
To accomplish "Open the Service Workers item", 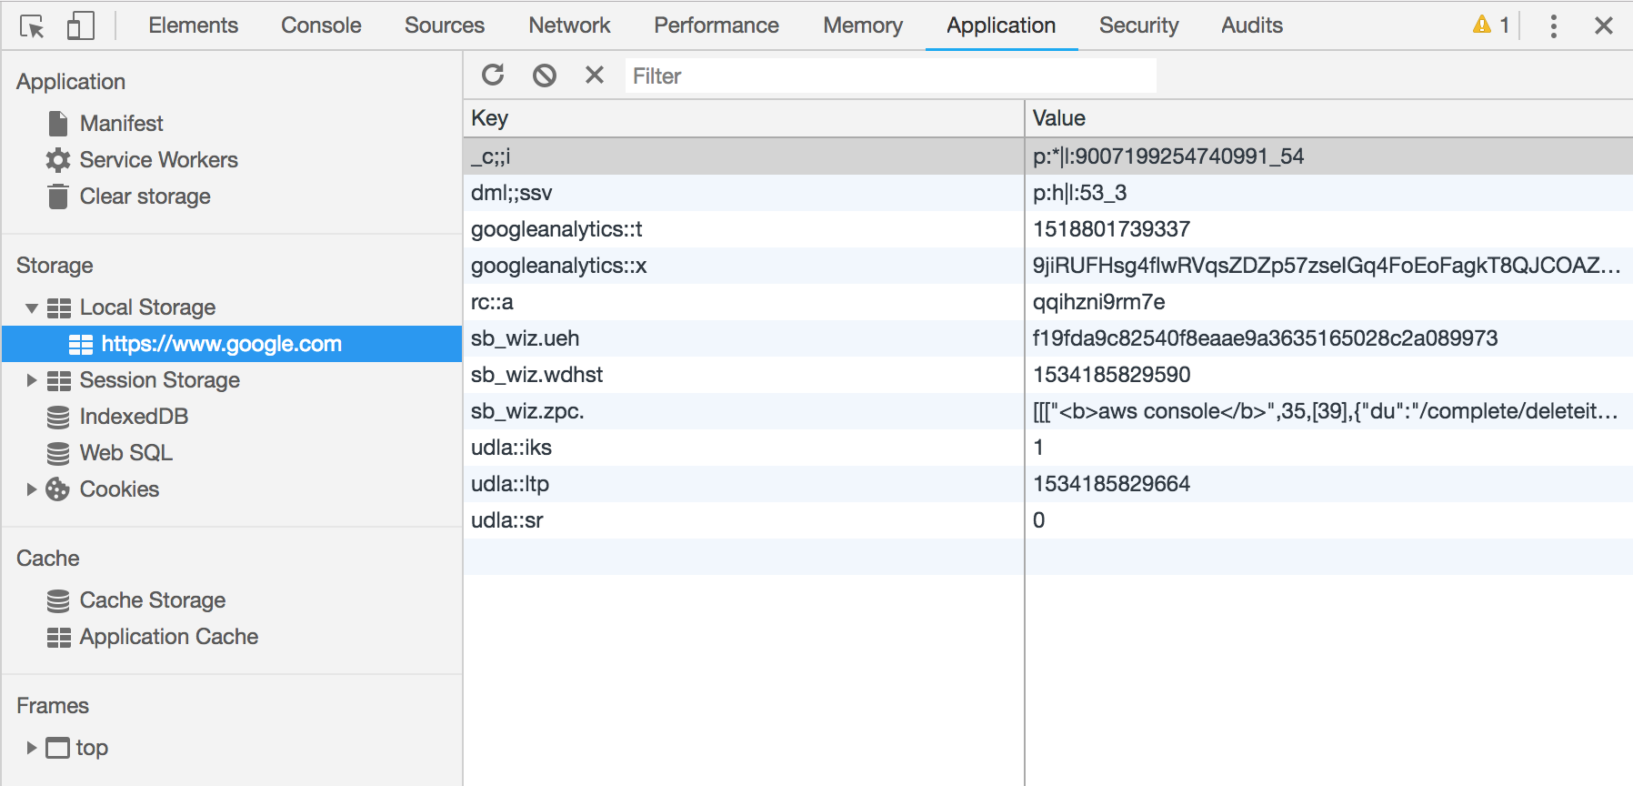I will pyautogui.click(x=159, y=160).
